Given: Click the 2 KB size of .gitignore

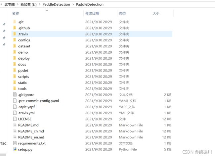Looking at the screenshot, I should (168, 95).
